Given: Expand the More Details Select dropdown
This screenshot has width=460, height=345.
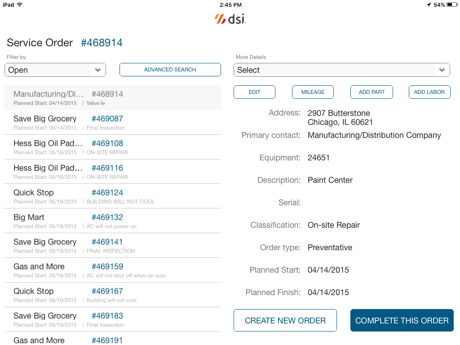Looking at the screenshot, I should [x=342, y=70].
